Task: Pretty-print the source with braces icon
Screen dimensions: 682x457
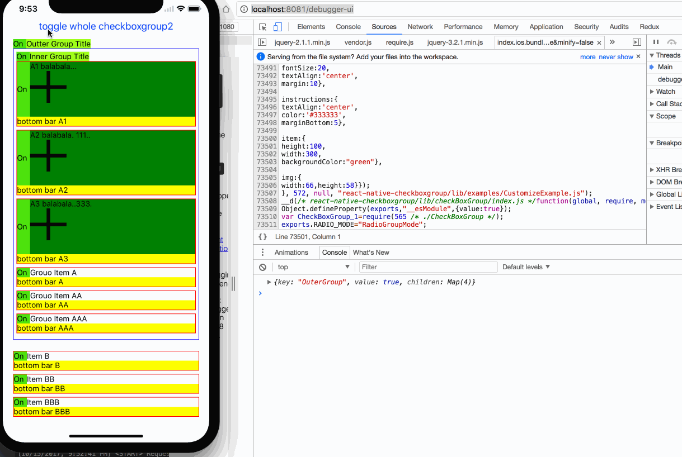Action: point(262,237)
